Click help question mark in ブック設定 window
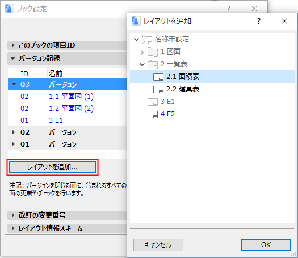Viewport: 298px width, 258px height. coord(229,9)
